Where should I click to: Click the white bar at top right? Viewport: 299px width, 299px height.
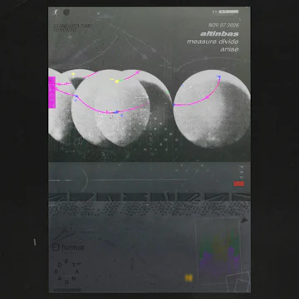pos(228,12)
